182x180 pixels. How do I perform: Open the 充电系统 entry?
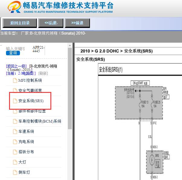(x=26, y=142)
